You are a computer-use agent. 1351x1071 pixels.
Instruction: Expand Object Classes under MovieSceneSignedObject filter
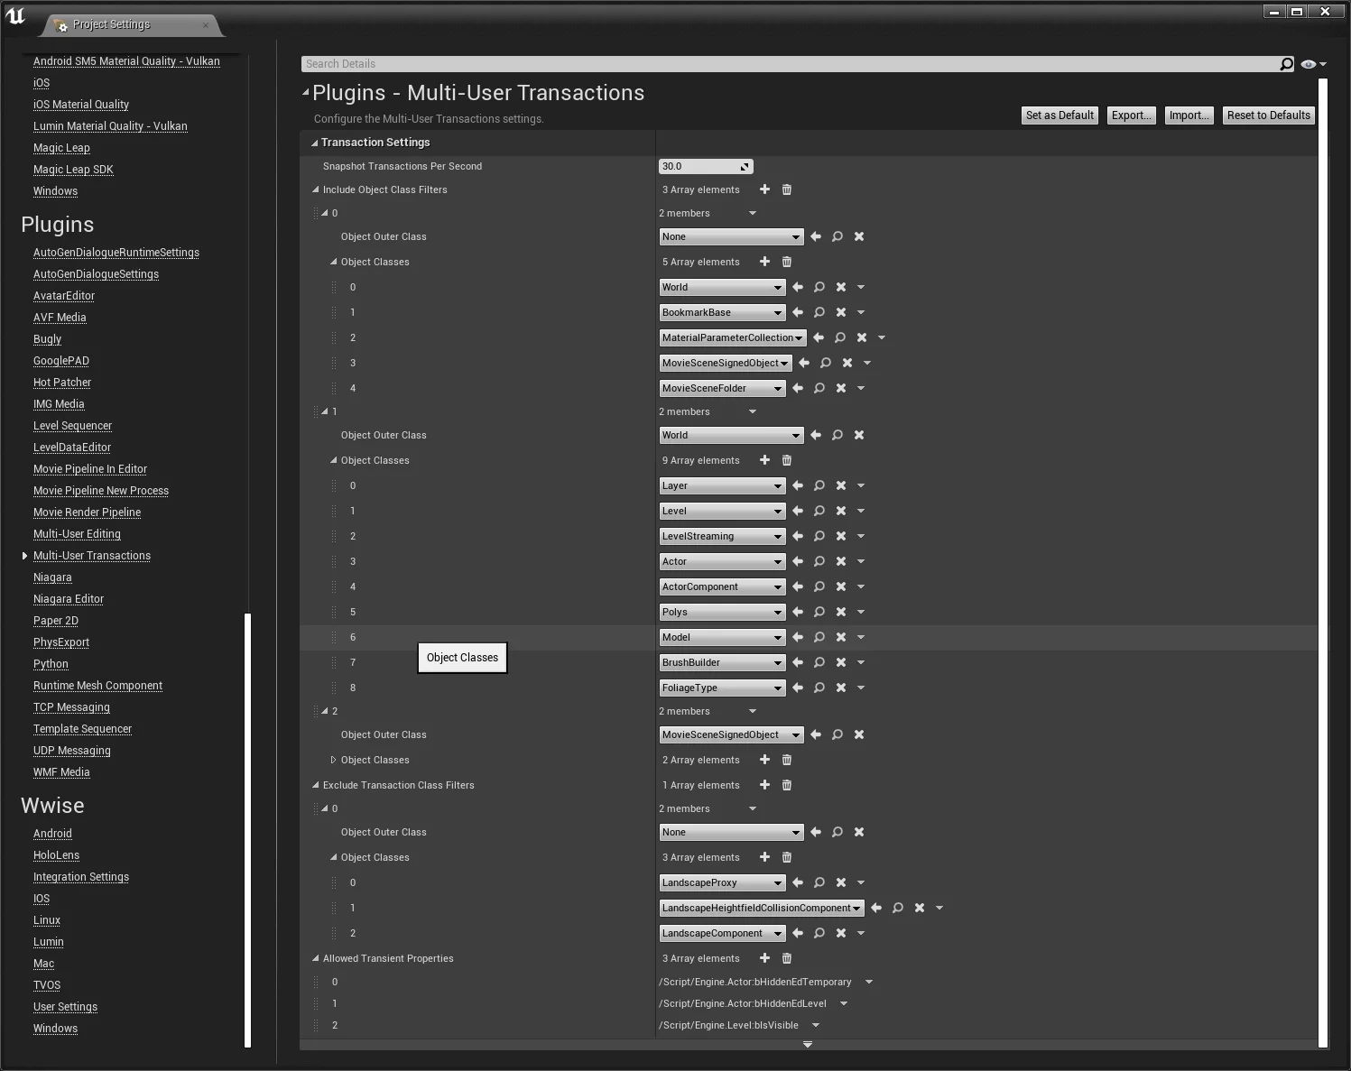point(334,760)
